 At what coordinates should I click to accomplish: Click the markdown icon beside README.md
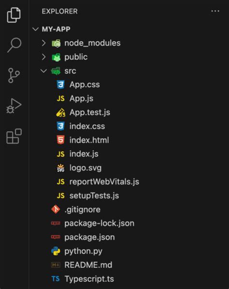pos(56,265)
